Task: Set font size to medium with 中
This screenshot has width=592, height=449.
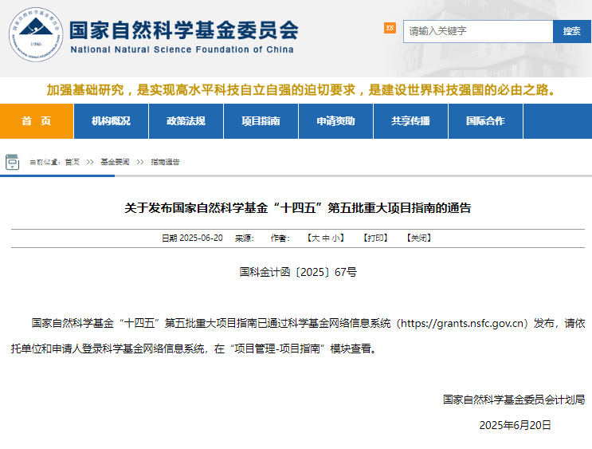Action: click(x=326, y=238)
